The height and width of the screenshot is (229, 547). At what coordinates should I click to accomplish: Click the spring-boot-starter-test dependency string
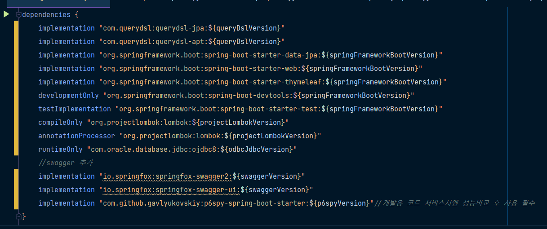tap(279, 109)
